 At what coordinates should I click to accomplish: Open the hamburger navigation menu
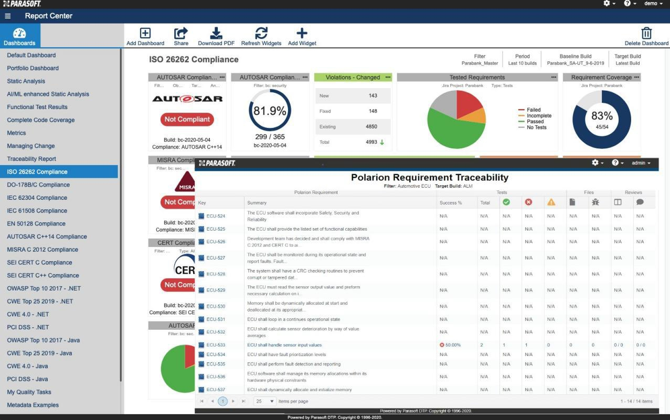(8, 16)
